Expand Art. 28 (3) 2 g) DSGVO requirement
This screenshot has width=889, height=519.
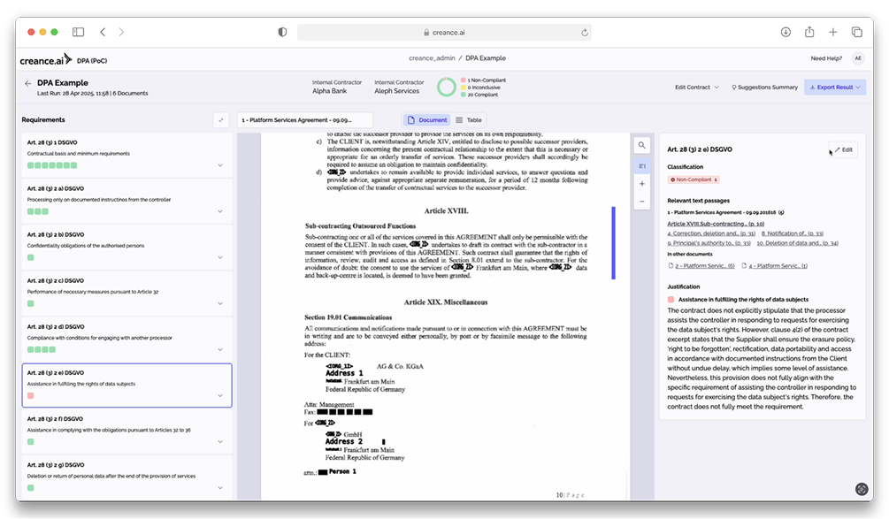click(x=220, y=488)
